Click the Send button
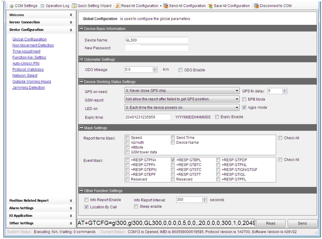The width and height of the screenshot is (322, 239). coord(302,223)
